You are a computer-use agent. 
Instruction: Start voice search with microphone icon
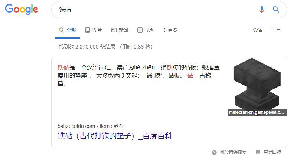262,9
